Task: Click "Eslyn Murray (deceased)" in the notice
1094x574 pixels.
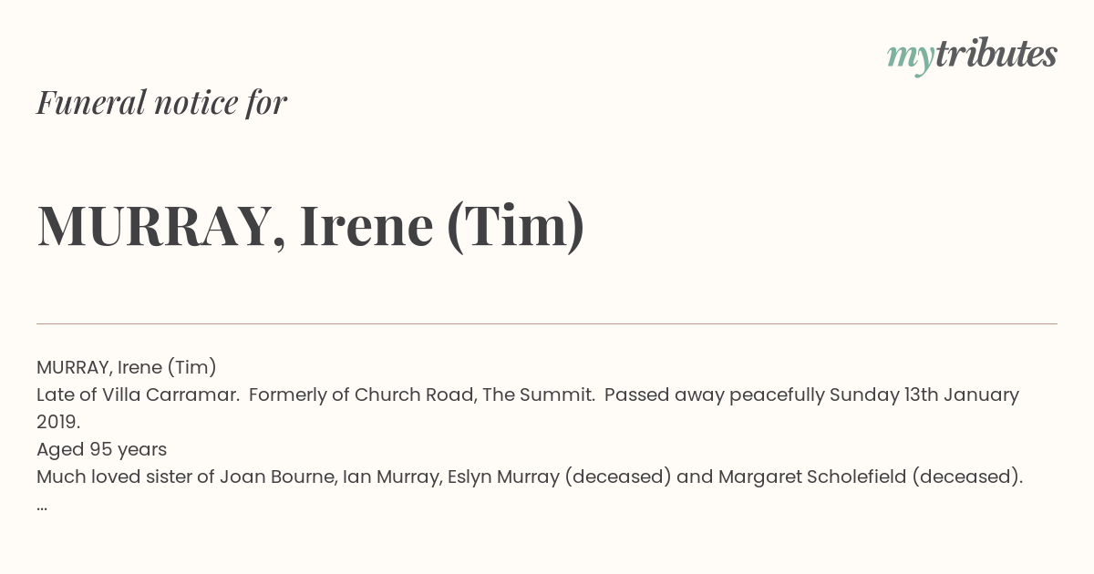Action: [559, 477]
